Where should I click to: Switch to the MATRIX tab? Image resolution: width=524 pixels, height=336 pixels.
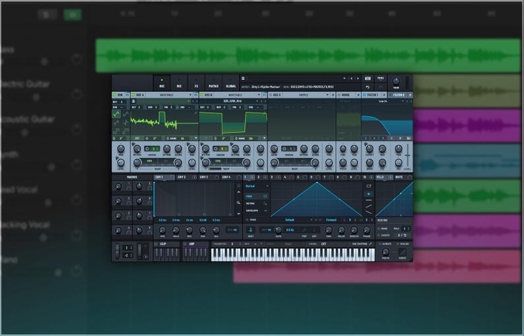point(214,83)
